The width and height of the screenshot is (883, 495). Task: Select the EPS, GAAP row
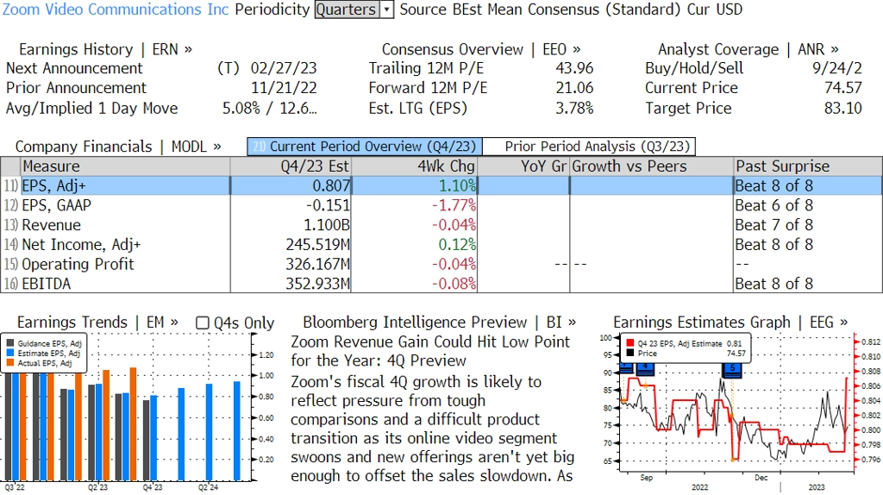441,205
